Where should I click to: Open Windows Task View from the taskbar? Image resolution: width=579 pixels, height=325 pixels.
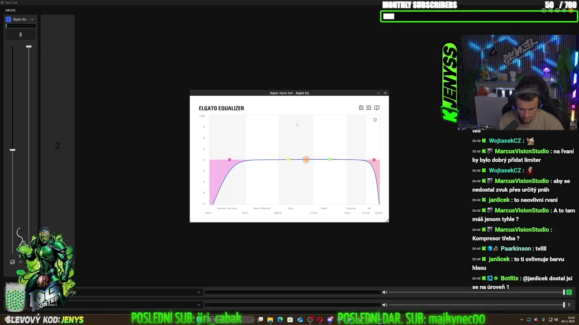pos(261,320)
